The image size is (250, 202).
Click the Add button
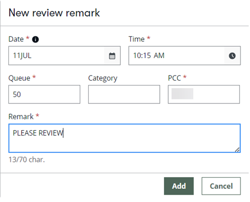(x=179, y=186)
